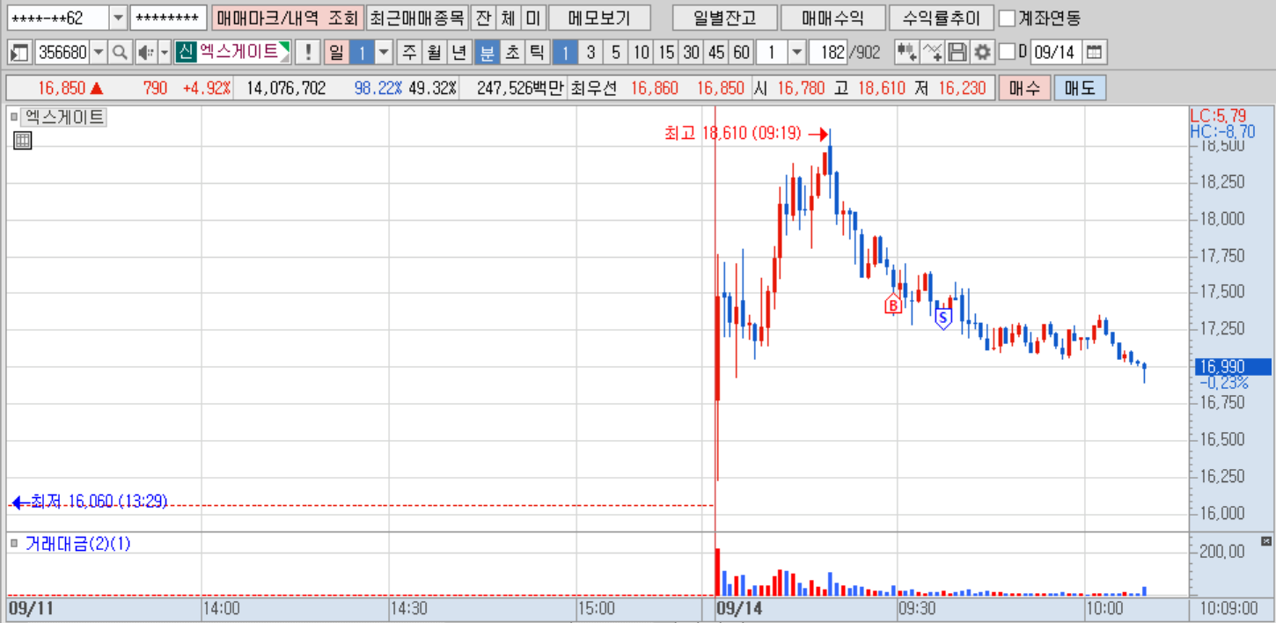Collapse the 거래대금 indicator legend square

pyautogui.click(x=14, y=544)
